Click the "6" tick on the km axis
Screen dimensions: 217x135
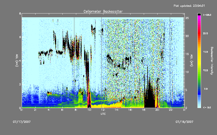coord(20,37)
